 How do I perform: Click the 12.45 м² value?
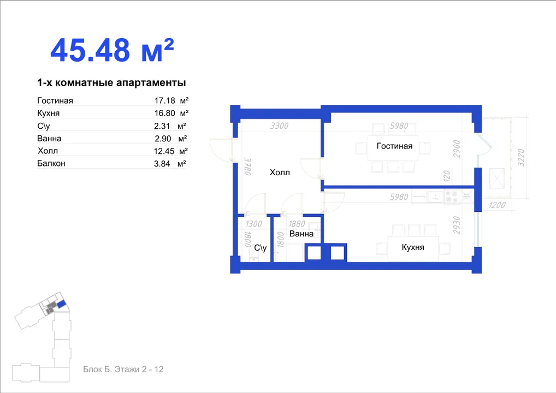pos(170,151)
